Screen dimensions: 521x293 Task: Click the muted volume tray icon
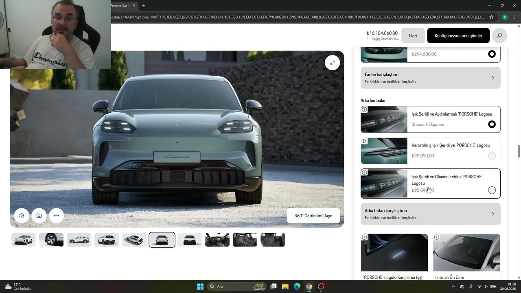(486, 286)
